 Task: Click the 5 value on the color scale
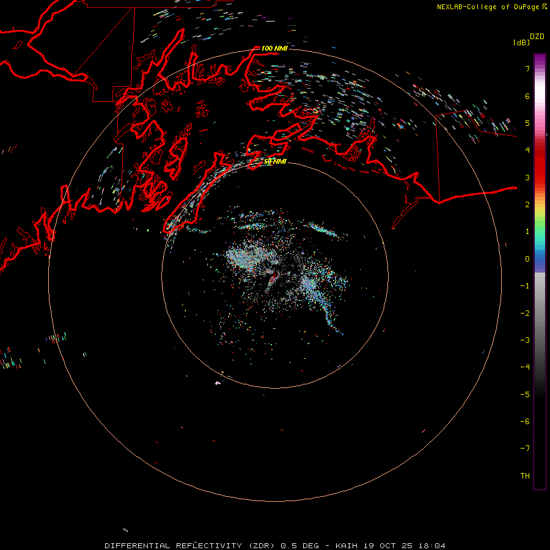pos(527,123)
